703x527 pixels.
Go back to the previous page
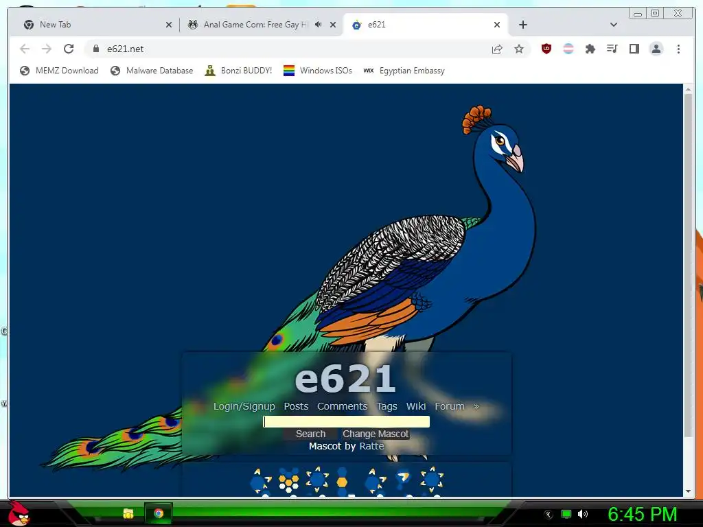pyautogui.click(x=25, y=49)
